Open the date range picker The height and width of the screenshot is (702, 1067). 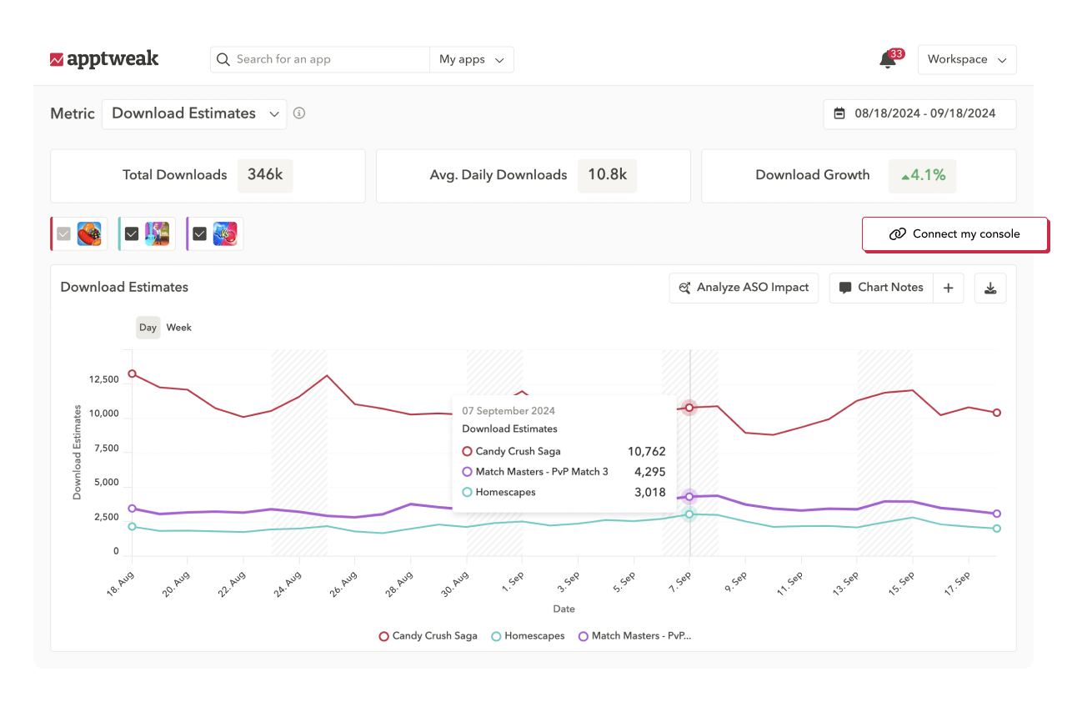click(919, 114)
